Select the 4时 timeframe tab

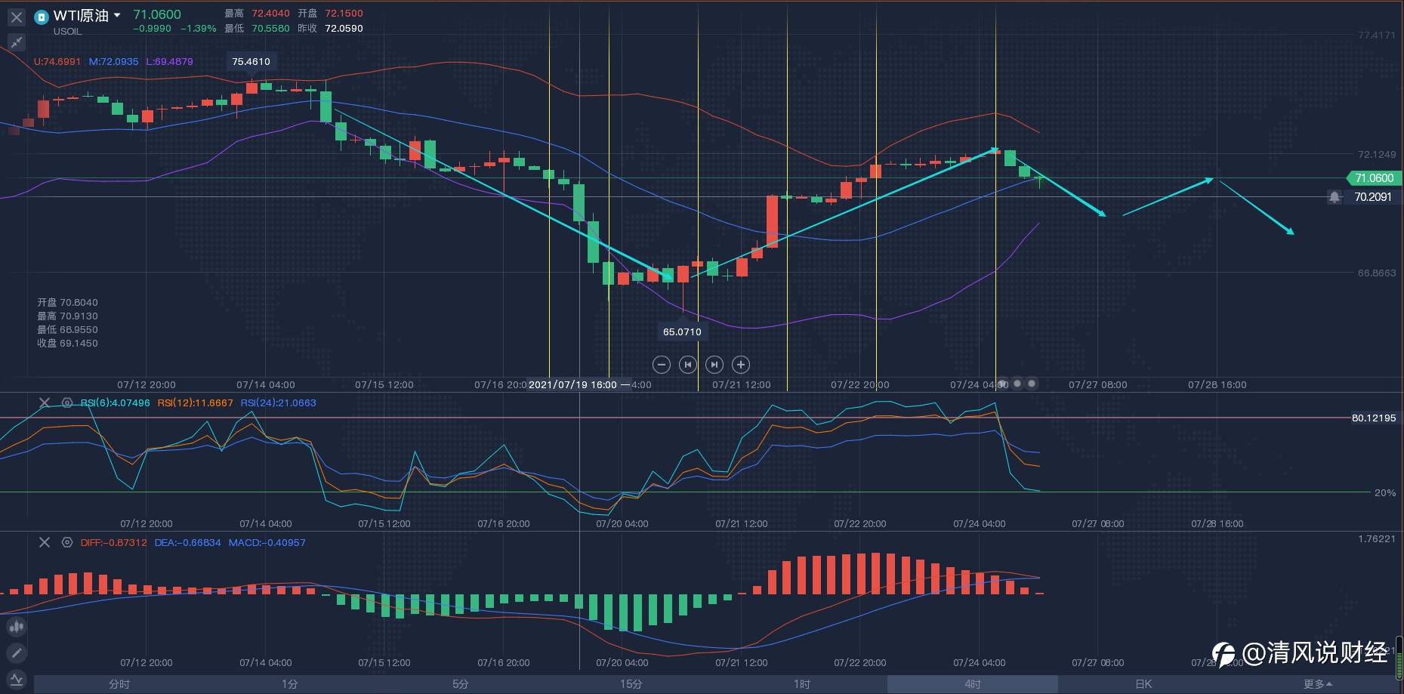coord(973,684)
